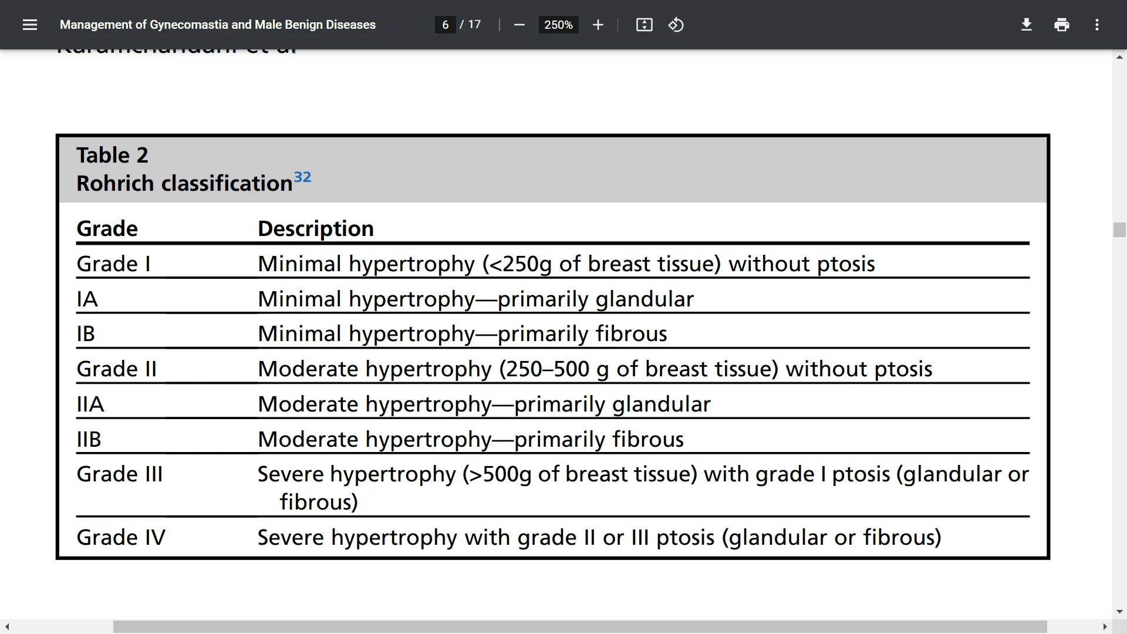Screen dimensions: 1127x634
Task: Zoom out of the document
Action: click(519, 25)
